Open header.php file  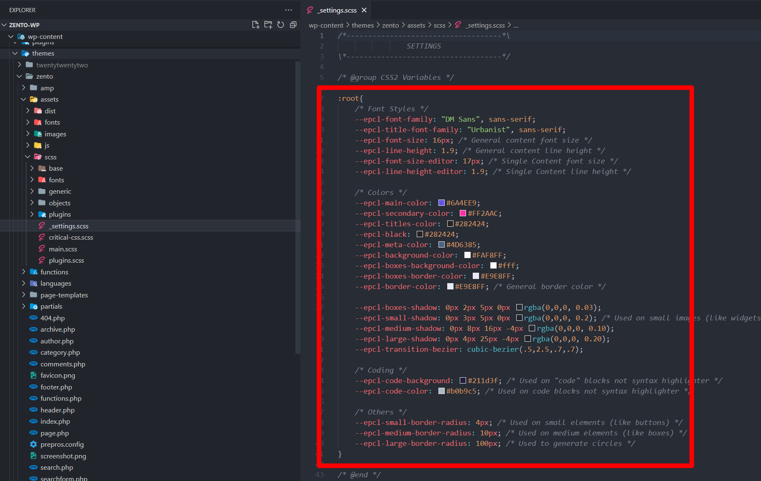coord(57,410)
